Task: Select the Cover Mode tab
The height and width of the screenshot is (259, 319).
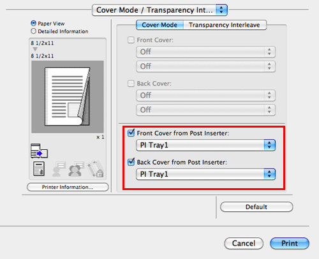Action: 159,25
